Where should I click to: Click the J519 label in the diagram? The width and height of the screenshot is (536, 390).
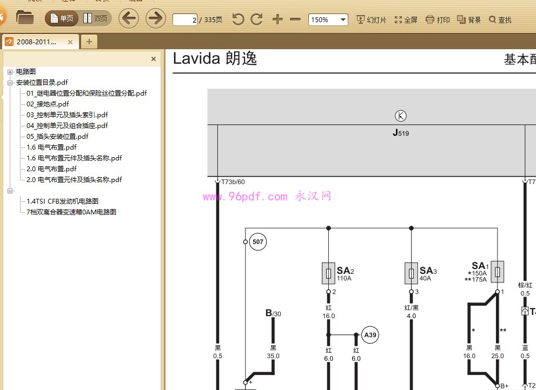tap(401, 132)
